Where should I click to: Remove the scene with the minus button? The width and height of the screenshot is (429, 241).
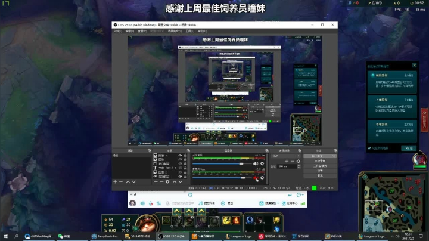point(121,182)
